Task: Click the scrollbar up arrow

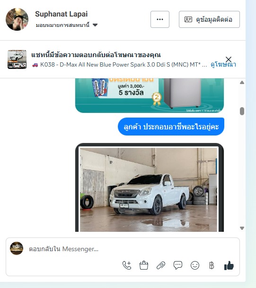Action: [x=242, y=83]
